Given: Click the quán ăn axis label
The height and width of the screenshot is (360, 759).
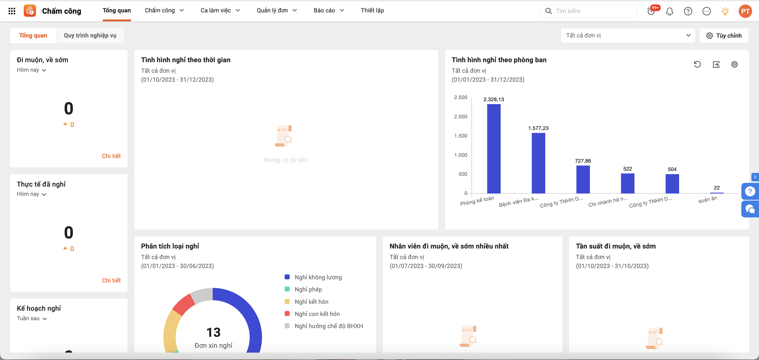Looking at the screenshot, I should tap(707, 200).
